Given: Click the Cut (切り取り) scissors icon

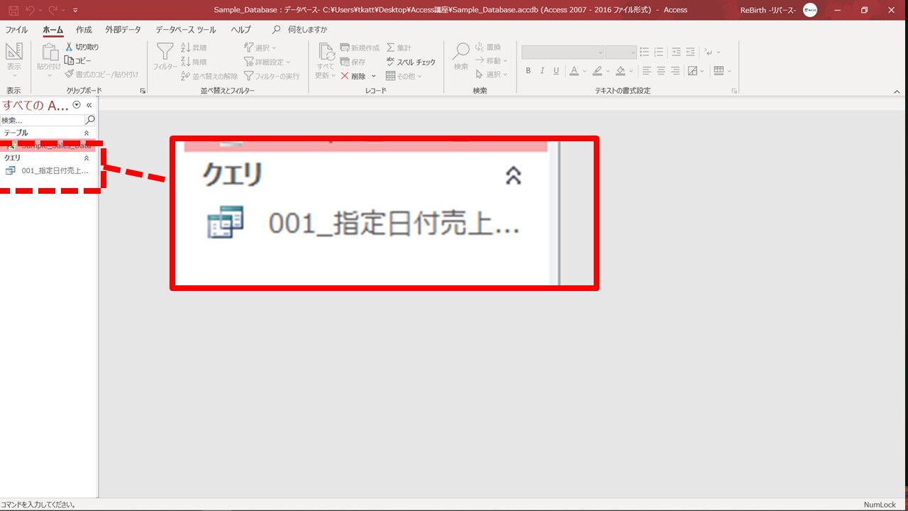Looking at the screenshot, I should [70, 47].
